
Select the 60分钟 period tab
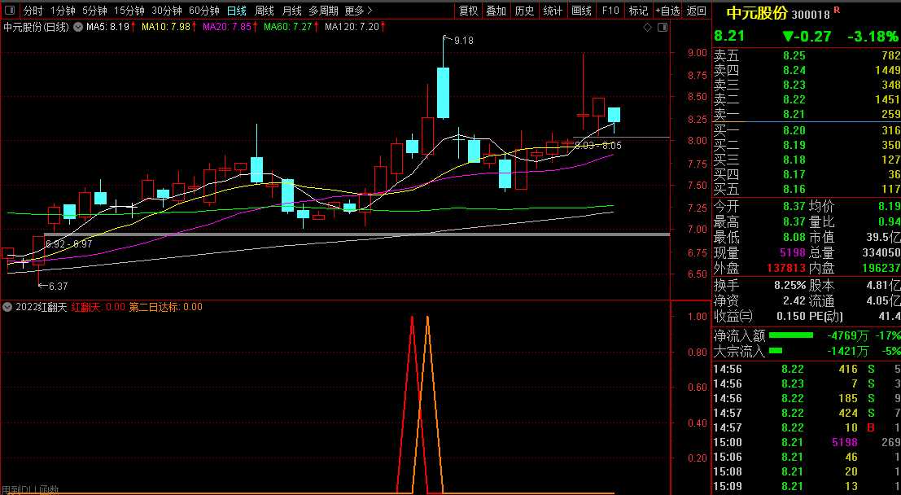point(203,11)
